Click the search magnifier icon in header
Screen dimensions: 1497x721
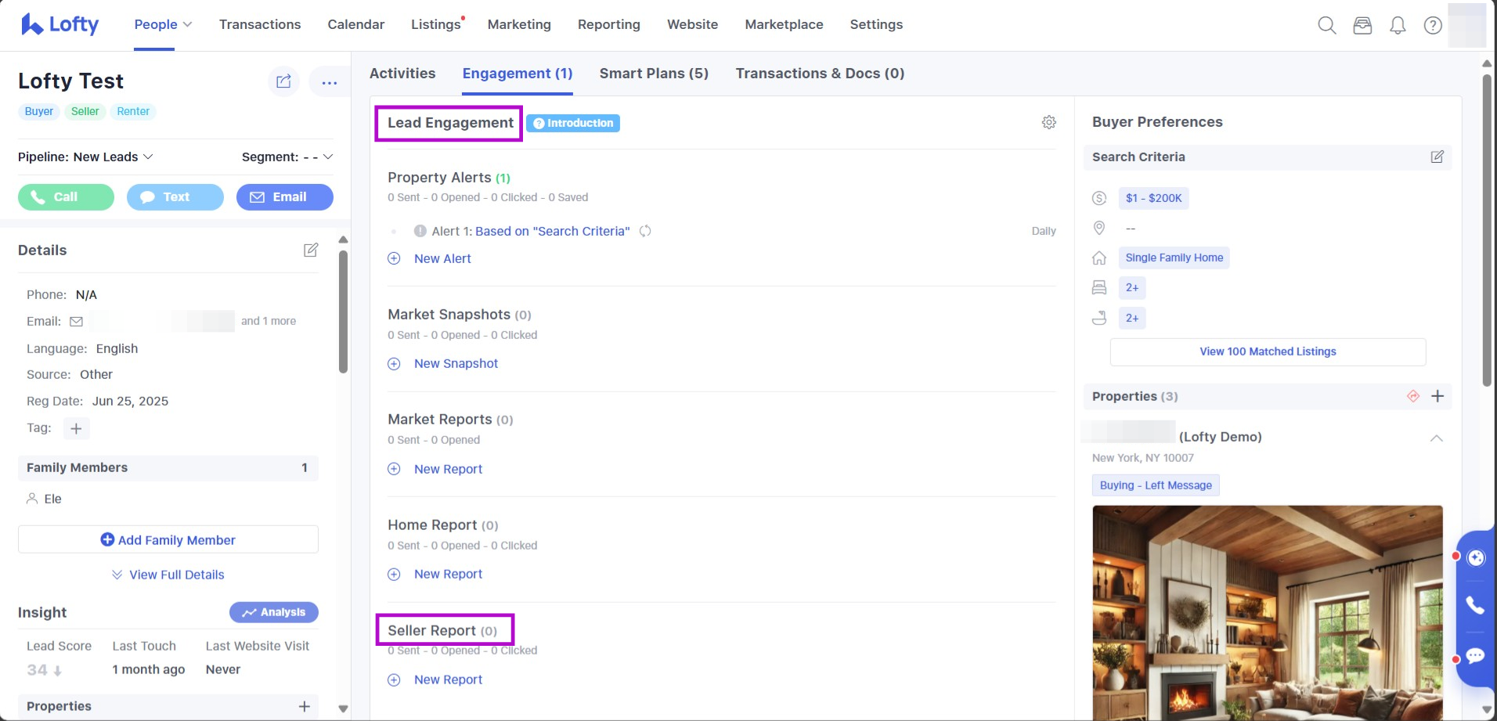[1326, 26]
